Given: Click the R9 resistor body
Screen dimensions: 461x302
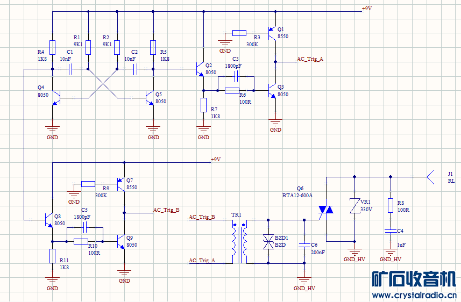Looking at the screenshot, I should (x=88, y=184).
